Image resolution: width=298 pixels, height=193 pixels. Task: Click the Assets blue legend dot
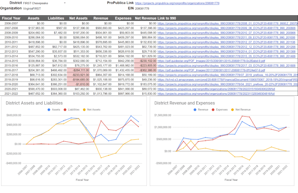(x=49, y=110)
